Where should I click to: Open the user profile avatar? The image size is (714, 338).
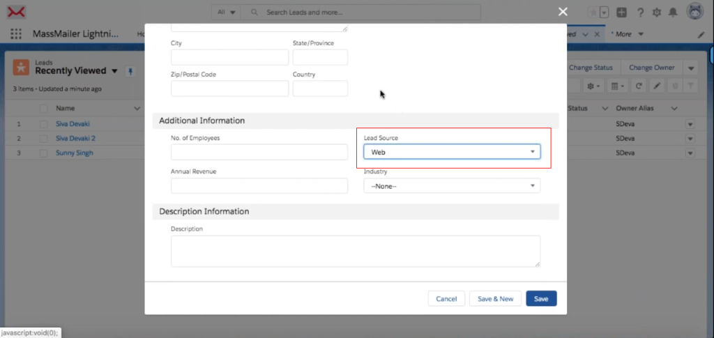pyautogui.click(x=695, y=12)
